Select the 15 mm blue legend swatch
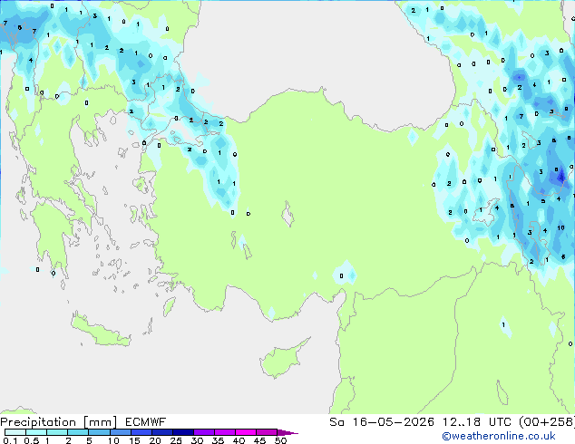The height and width of the screenshot is (444, 575). (x=141, y=432)
